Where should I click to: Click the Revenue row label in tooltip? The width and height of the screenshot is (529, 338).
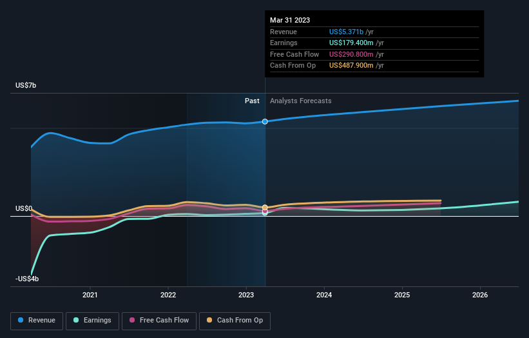point(284,32)
